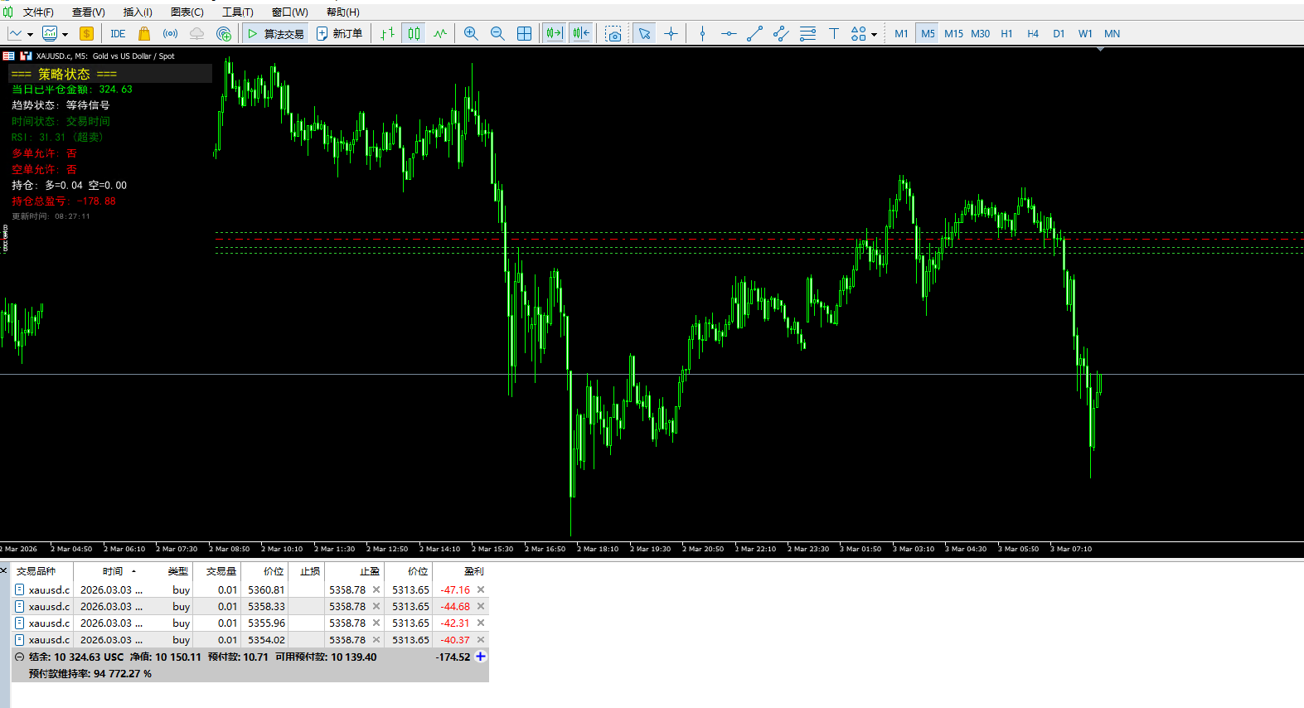The image size is (1304, 708).
Task: Click the chart profiles monitor icon
Action: pos(50,33)
